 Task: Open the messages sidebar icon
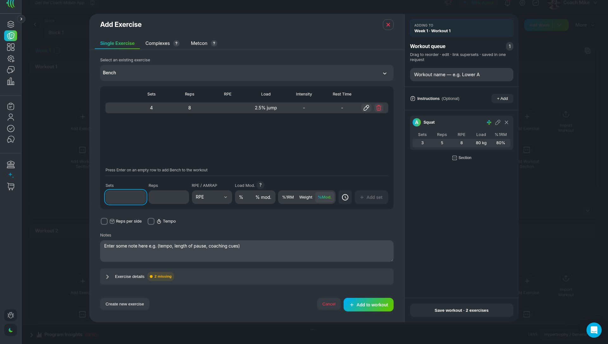10,70
